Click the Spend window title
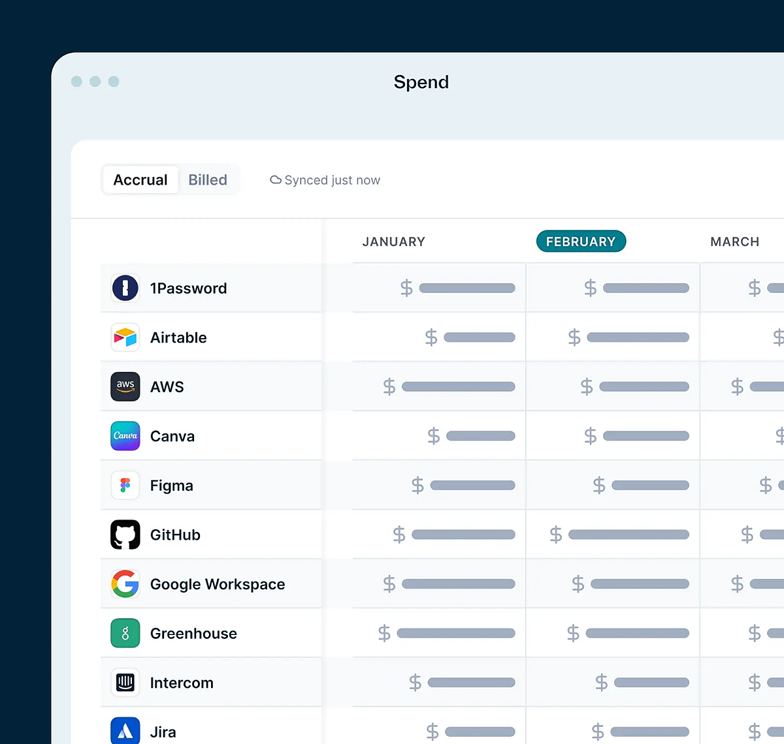Screen dimensions: 784x744 [421, 82]
